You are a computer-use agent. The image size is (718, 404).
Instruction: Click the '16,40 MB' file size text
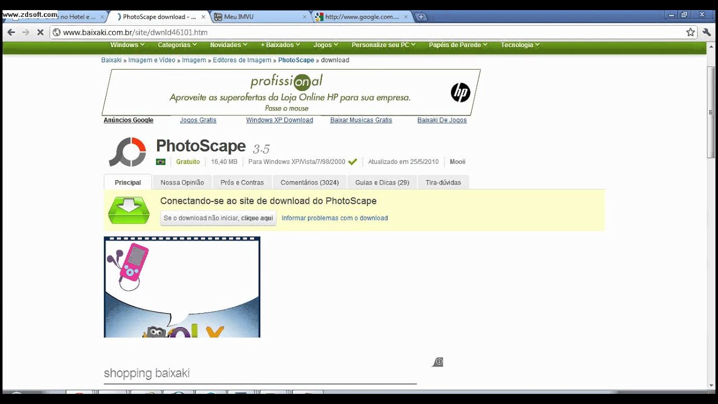coord(224,162)
